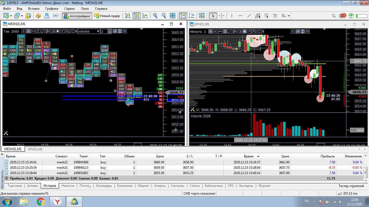This screenshot has height=207, width=369.
Task: Click the Новый ордер button
Action: [x=107, y=16]
